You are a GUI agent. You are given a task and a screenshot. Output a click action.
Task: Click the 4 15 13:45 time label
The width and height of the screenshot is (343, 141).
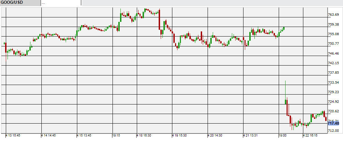click(x=84, y=136)
